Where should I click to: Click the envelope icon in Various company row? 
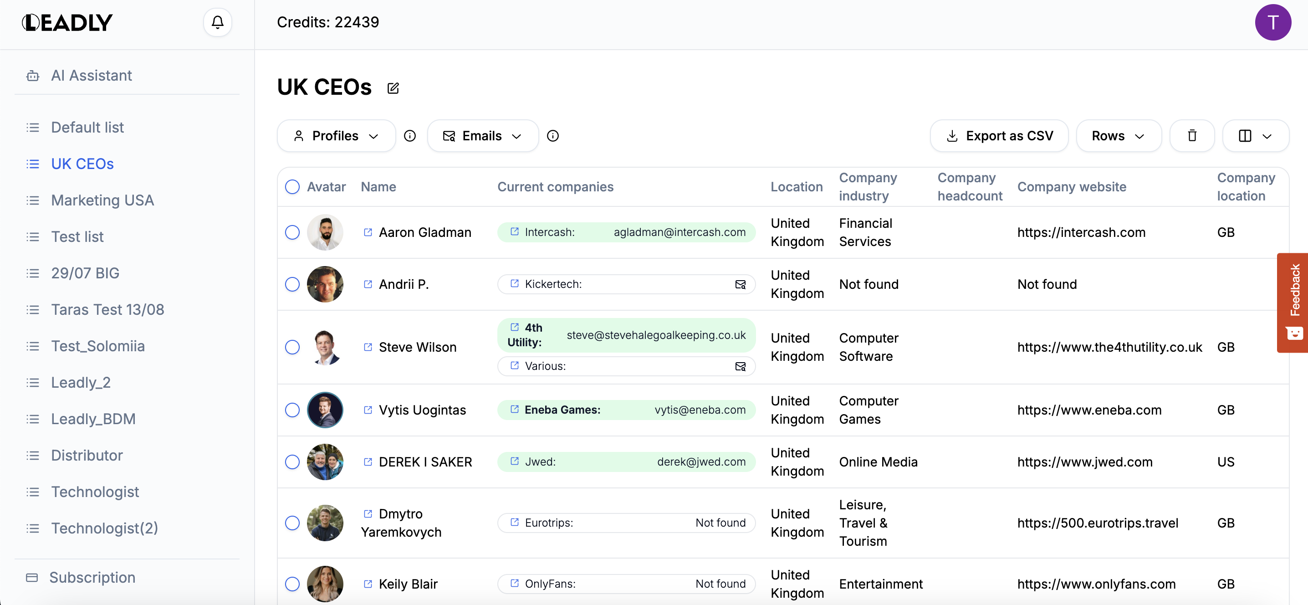(x=741, y=366)
